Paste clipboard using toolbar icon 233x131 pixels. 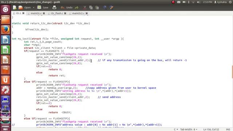pyautogui.click(x=97, y=7)
